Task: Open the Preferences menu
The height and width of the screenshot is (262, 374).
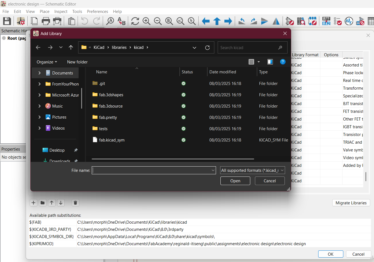Action: 97,12
